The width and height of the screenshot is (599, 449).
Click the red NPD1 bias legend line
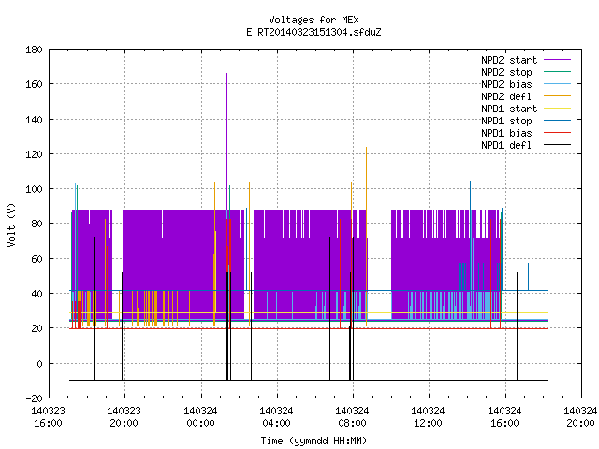tap(557, 133)
